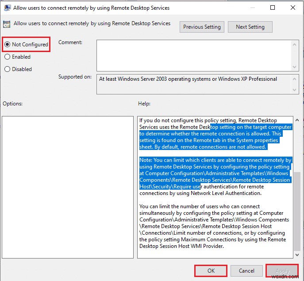Click the Help pane scroll down arrow
This screenshot has height=281, width=304.
coord(297,255)
